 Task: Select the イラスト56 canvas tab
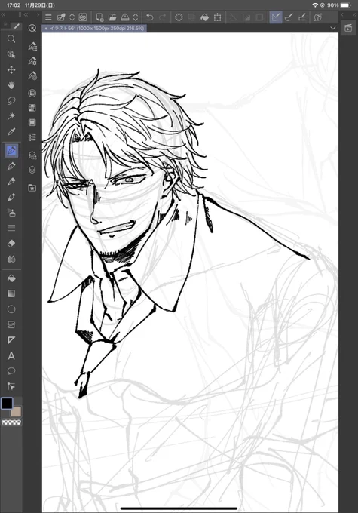pos(94,29)
